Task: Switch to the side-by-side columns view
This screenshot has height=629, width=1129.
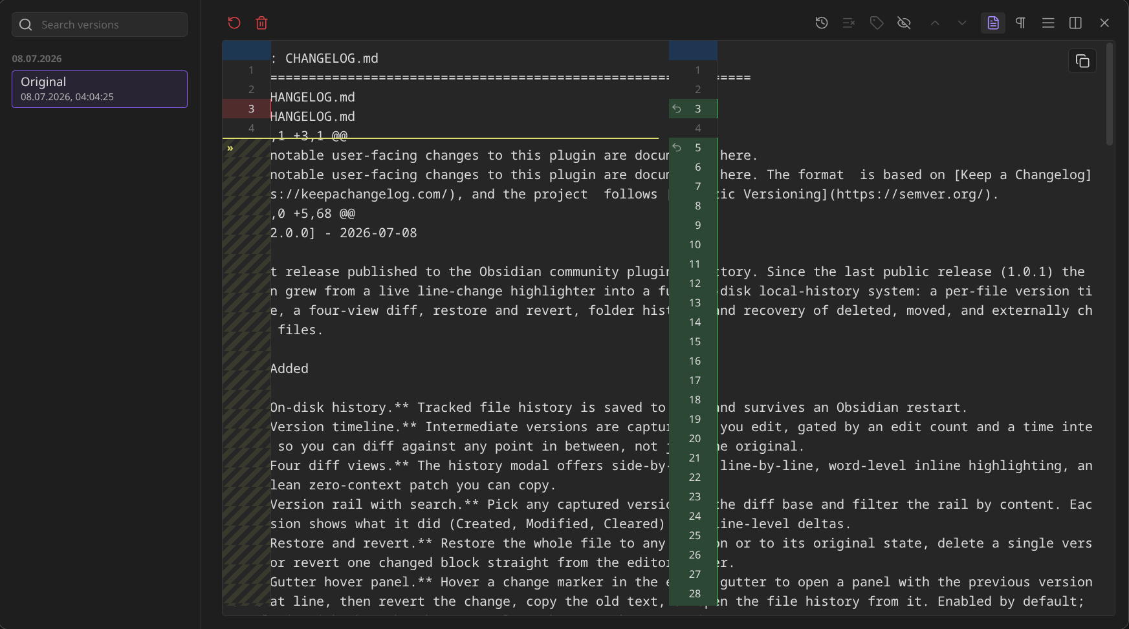Action: pyautogui.click(x=1075, y=23)
